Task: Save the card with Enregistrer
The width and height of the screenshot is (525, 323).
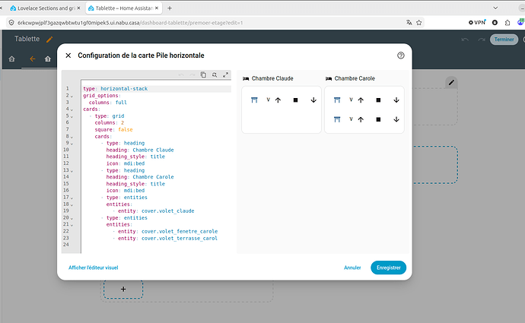Action: pyautogui.click(x=388, y=268)
